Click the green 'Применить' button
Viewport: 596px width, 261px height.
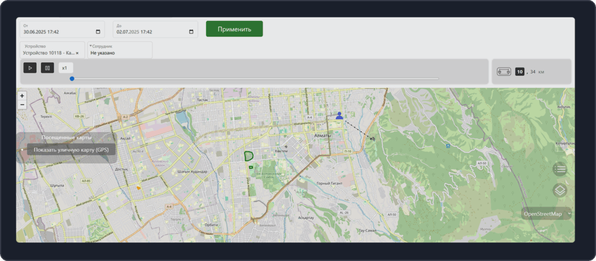pos(234,29)
